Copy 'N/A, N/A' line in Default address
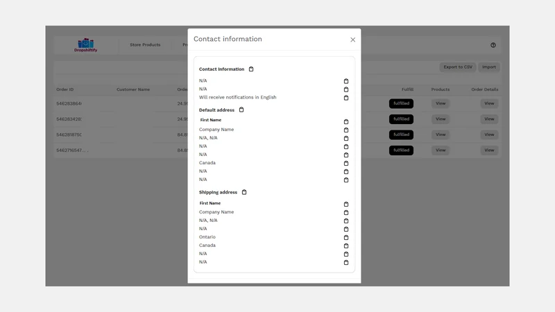The width and height of the screenshot is (555, 312). click(346, 138)
